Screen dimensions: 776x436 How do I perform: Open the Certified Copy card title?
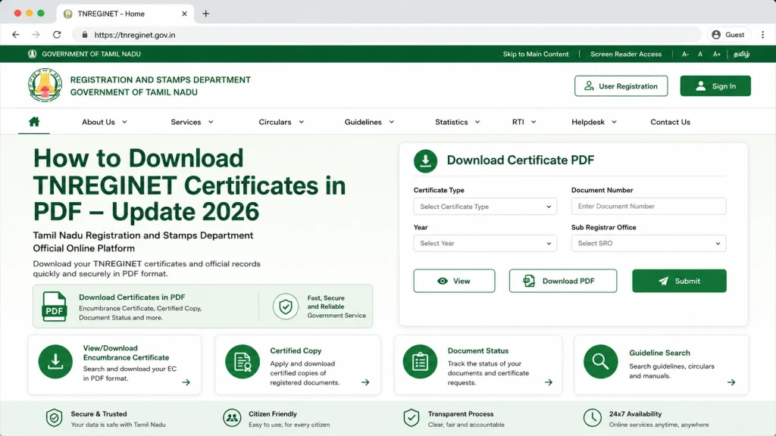[296, 350]
